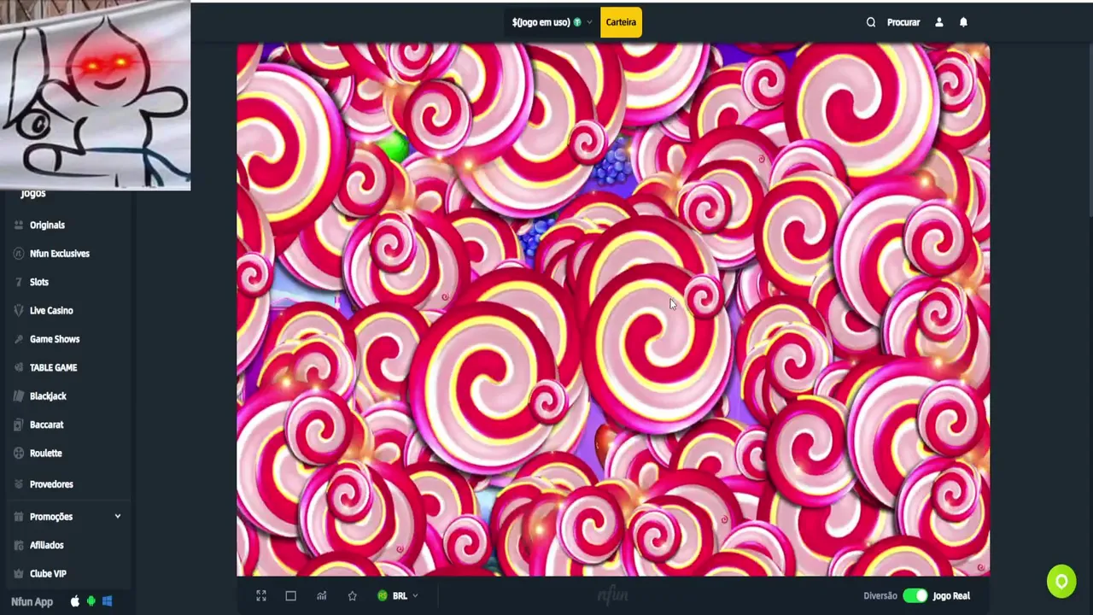Viewport: 1093px width, 615px height.
Task: Click the Baccarat icon in sidebar
Action: [x=19, y=425]
